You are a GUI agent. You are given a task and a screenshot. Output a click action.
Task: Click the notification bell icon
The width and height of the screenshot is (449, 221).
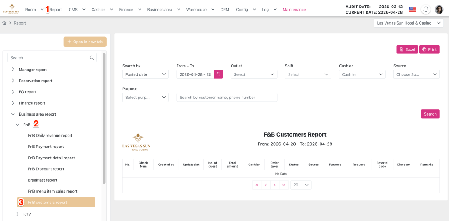(x=425, y=10)
